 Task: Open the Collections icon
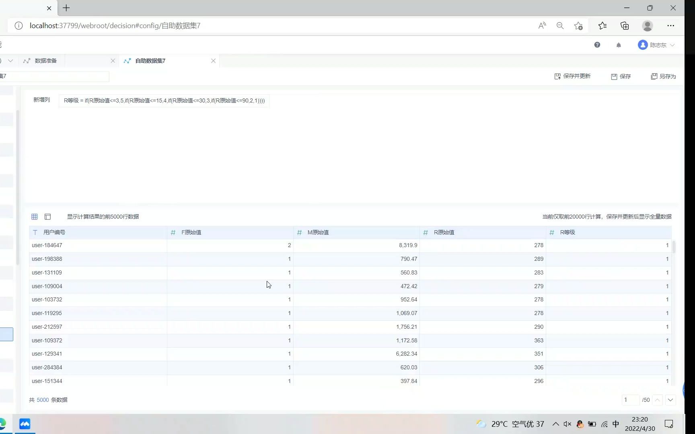tap(625, 26)
